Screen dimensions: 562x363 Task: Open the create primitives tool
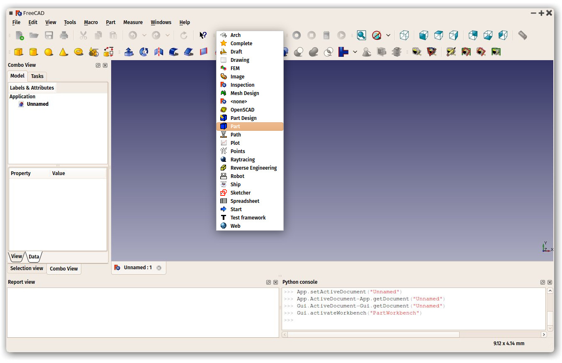(93, 52)
